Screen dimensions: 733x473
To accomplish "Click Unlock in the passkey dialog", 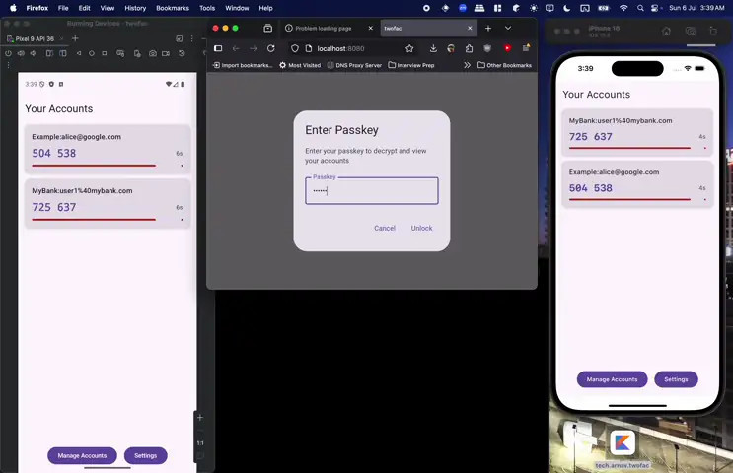I will pos(421,228).
